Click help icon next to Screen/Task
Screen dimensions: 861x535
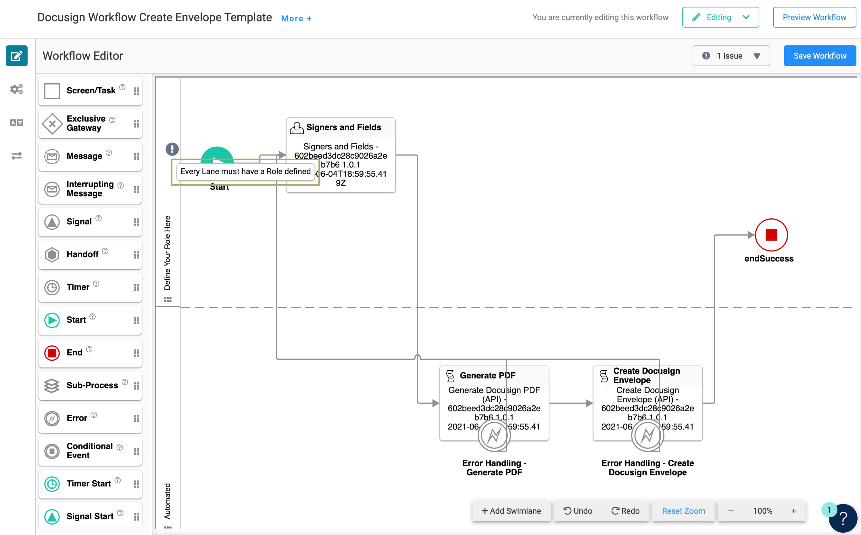tap(122, 87)
